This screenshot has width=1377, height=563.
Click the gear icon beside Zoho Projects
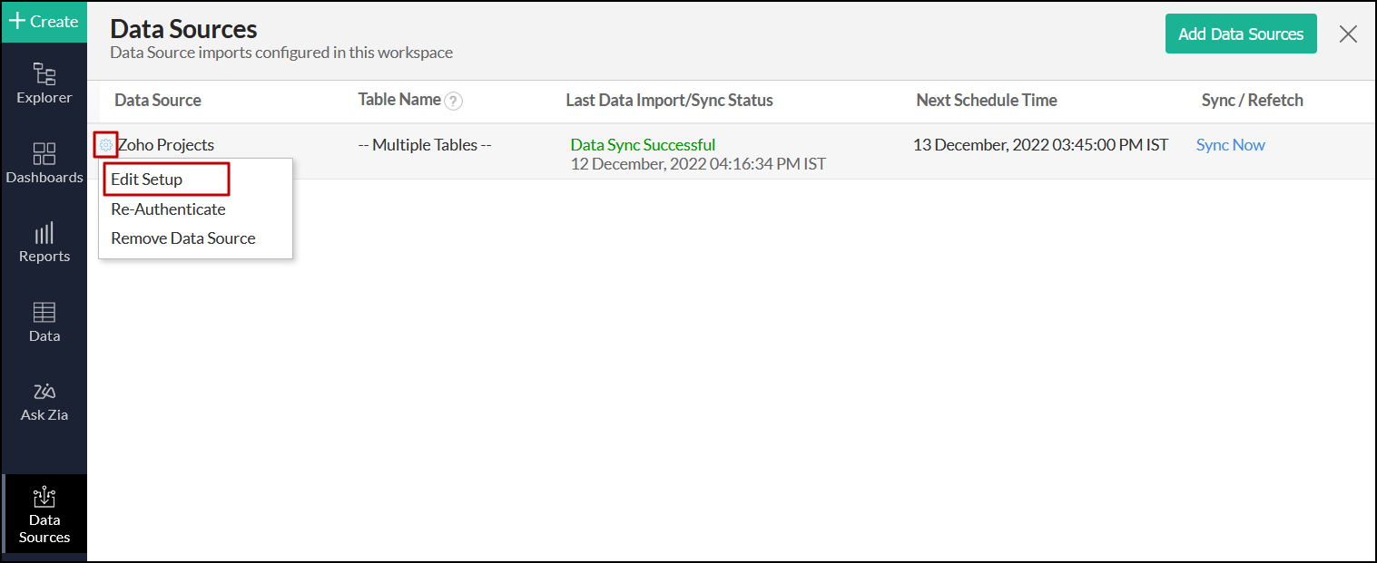[106, 145]
